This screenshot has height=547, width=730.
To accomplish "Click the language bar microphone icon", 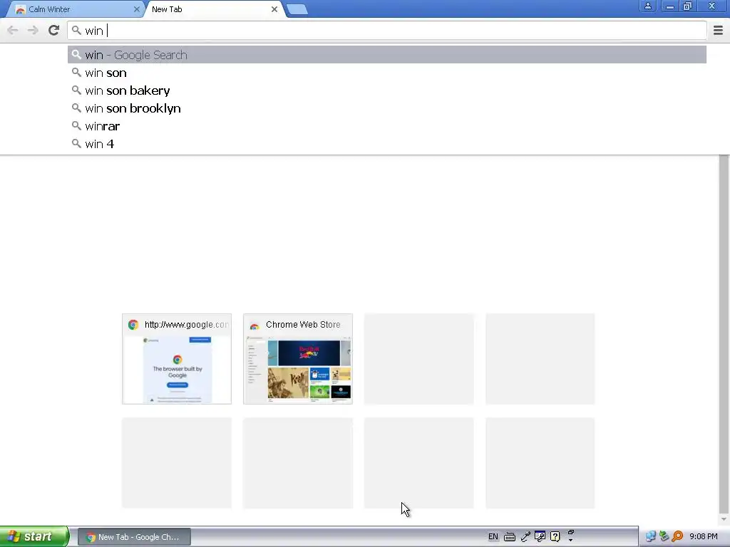I will (x=525, y=537).
